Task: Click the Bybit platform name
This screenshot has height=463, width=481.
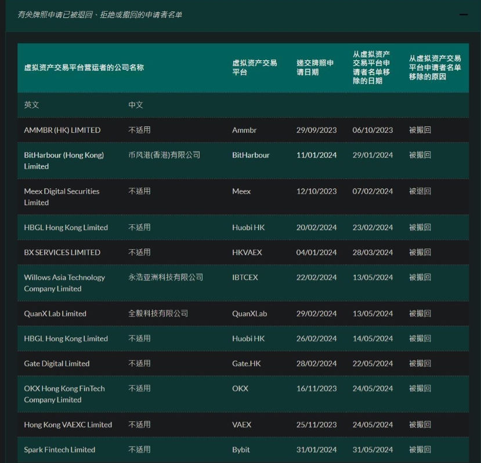Action: (x=241, y=450)
